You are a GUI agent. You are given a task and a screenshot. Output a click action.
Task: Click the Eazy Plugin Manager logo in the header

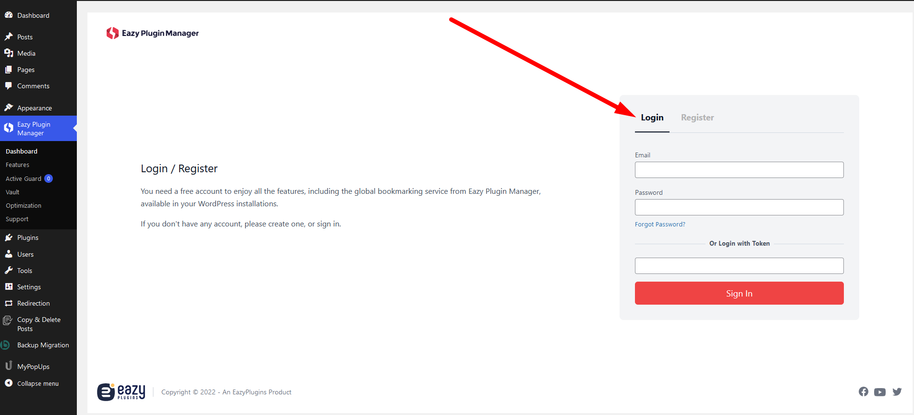click(152, 33)
